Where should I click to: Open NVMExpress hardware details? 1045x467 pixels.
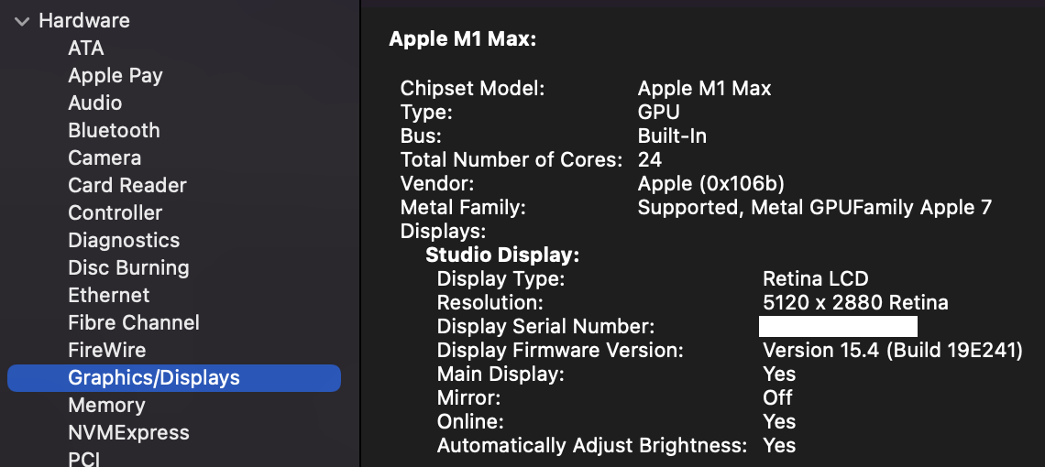pyautogui.click(x=128, y=433)
